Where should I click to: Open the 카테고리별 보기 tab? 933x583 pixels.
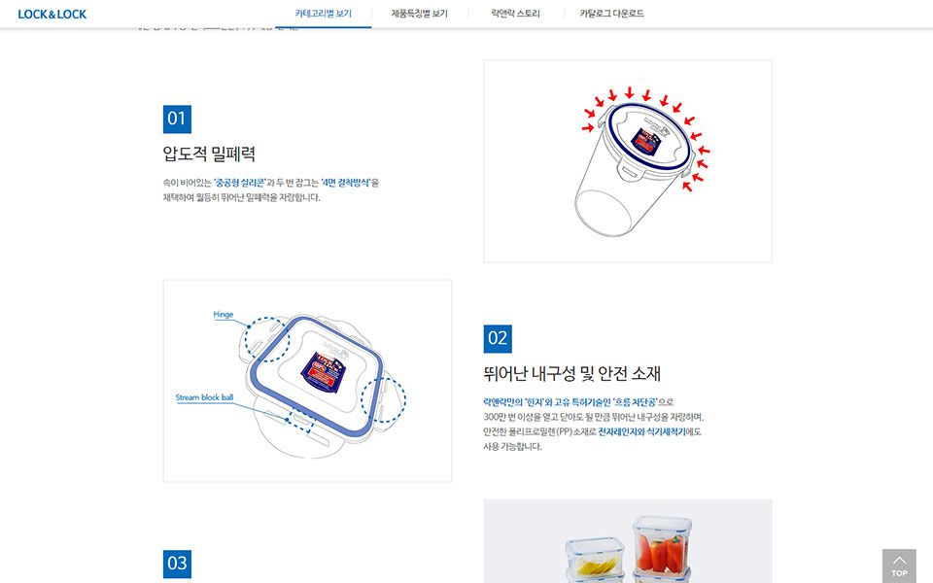pyautogui.click(x=323, y=14)
